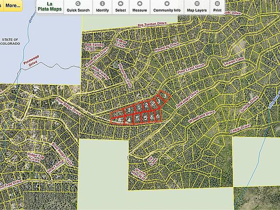The image size is (280, 210).
Task: Click red parcel labeled 5 on right
Action: click(145, 118)
